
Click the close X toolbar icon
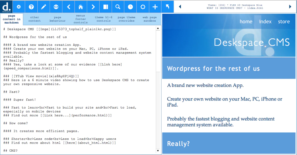19,7
